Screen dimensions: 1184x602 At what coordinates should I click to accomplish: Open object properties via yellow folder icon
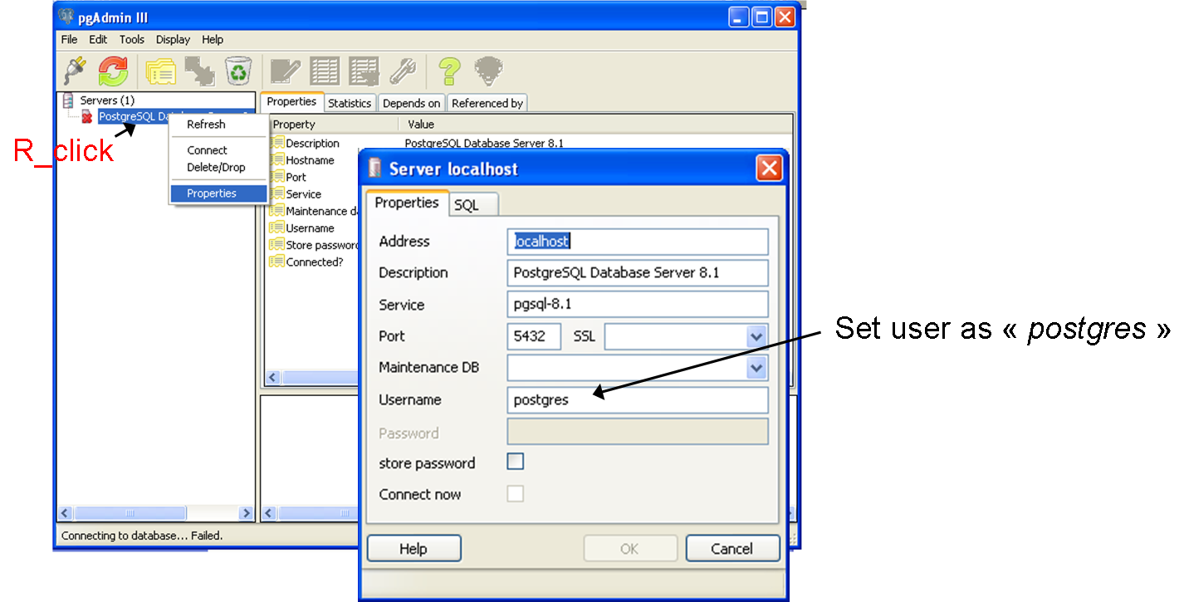click(160, 71)
